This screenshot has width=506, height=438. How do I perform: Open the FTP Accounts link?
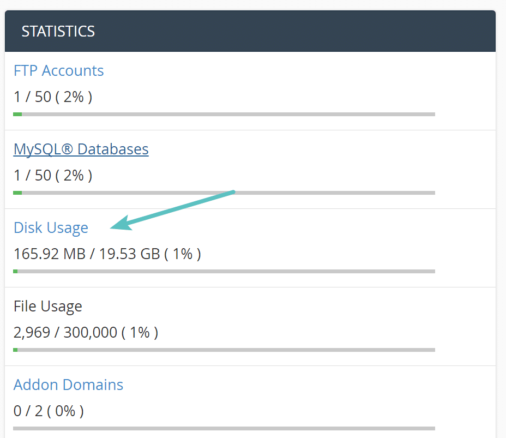(x=58, y=70)
